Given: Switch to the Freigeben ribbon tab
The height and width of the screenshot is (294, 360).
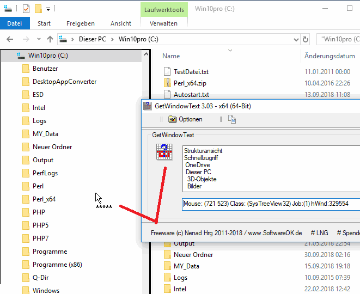Looking at the screenshot, I should (81, 23).
